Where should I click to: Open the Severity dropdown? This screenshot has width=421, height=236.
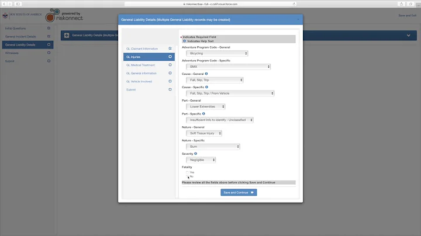(x=201, y=160)
